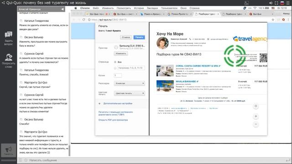
Task: Open the 'Цветная печать' color dropdown
Action: (x=130, y=93)
